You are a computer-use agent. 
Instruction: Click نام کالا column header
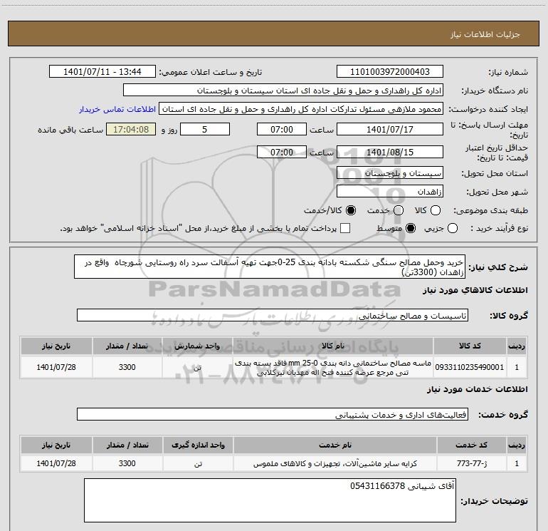pos(333,346)
